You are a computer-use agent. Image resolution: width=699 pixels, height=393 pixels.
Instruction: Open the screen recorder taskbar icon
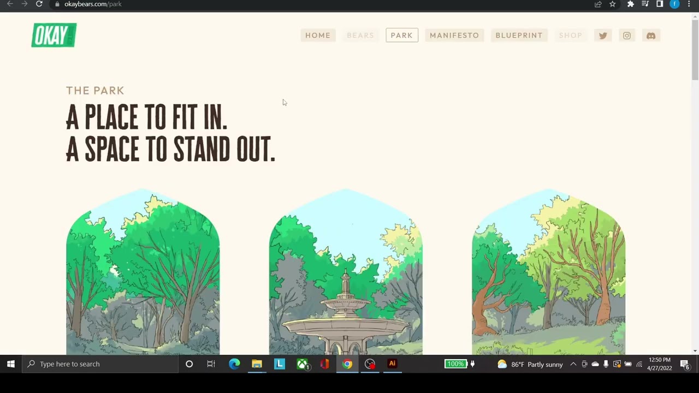tap(370, 364)
